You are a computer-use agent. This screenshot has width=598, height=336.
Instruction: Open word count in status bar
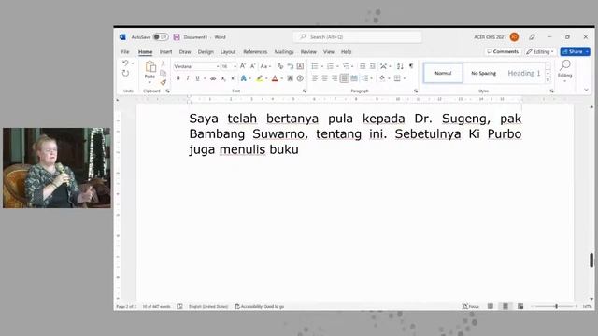tap(156, 306)
